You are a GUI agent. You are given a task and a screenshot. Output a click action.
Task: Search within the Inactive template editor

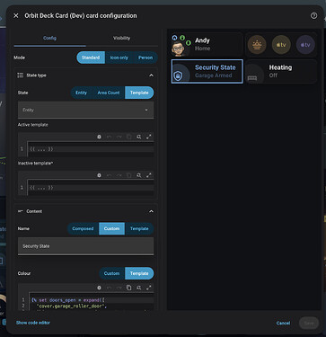139,175
